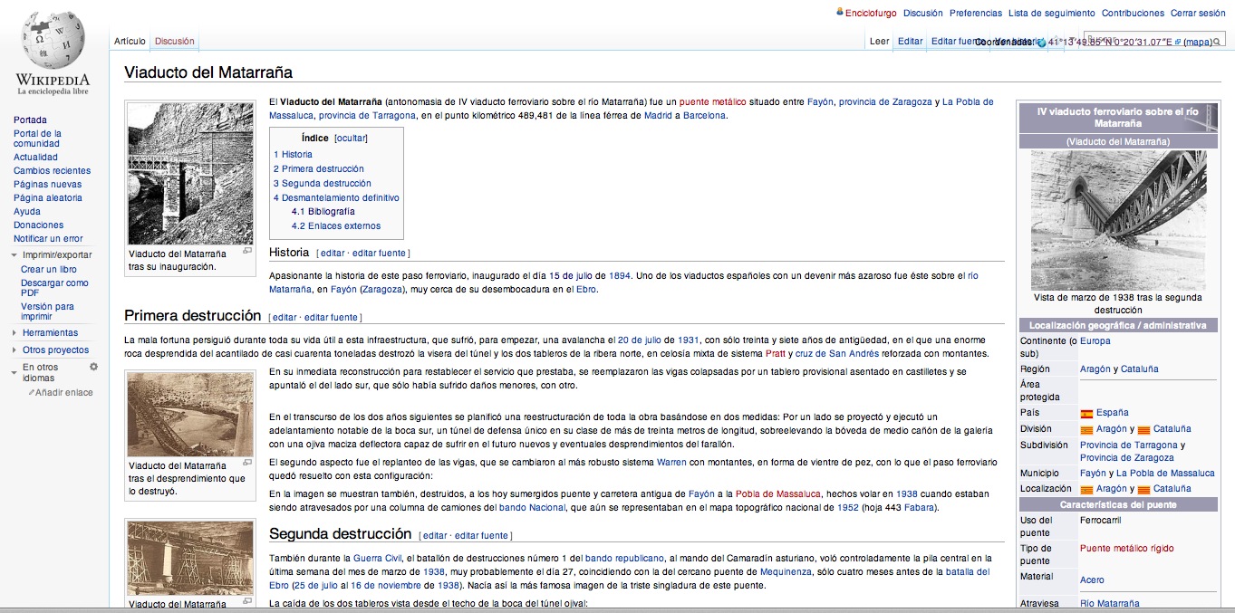Expand the Herramientas sidebar section
Viewport: 1235px width, 613px height.
pyautogui.click(x=15, y=333)
